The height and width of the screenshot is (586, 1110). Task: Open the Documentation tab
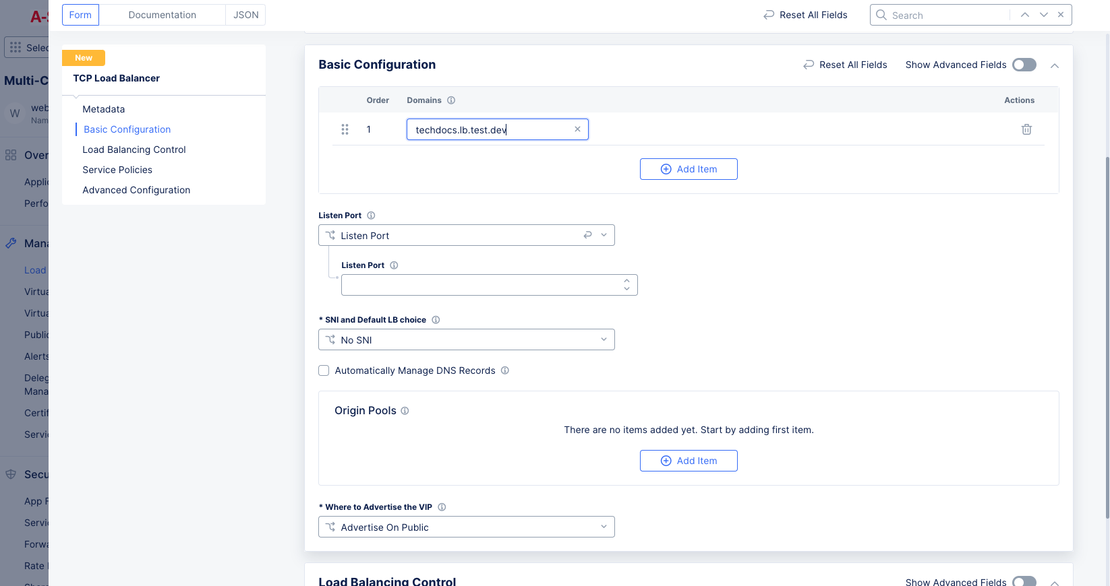tap(162, 15)
